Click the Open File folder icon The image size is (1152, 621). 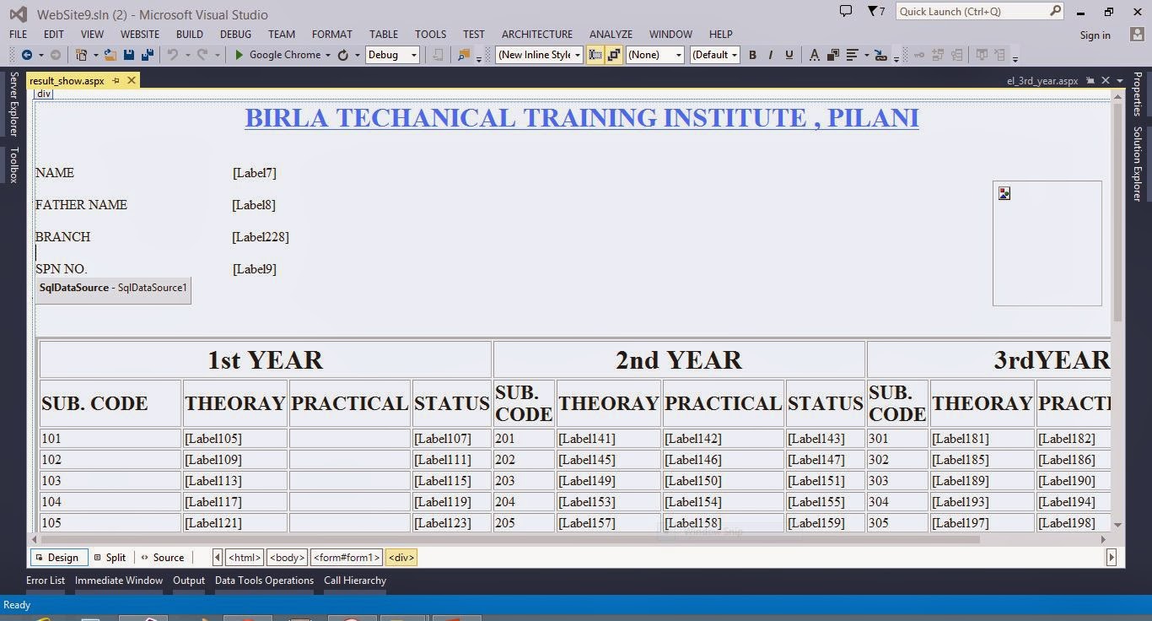tap(110, 55)
